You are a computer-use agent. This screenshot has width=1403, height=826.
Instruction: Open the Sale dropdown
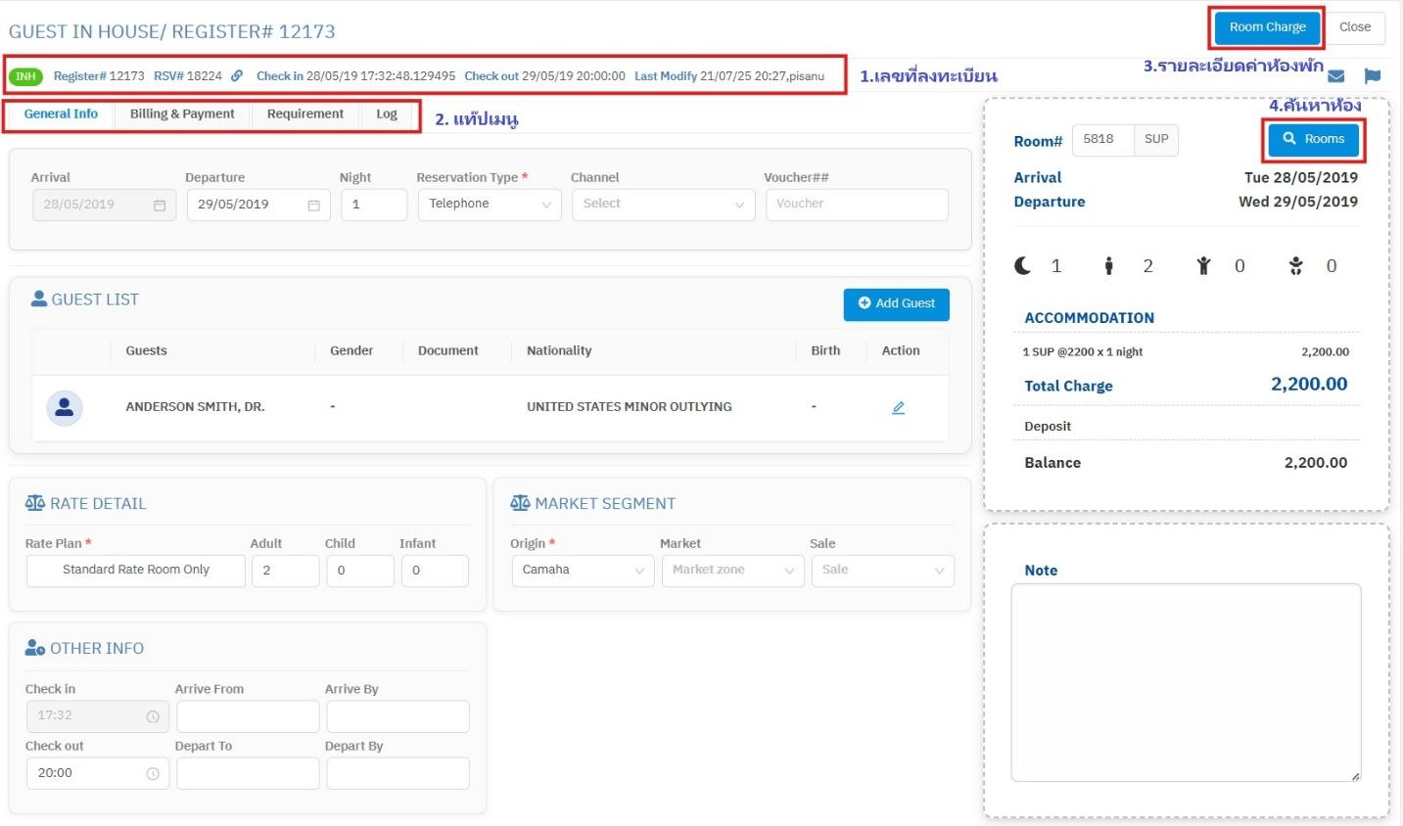coord(882,571)
